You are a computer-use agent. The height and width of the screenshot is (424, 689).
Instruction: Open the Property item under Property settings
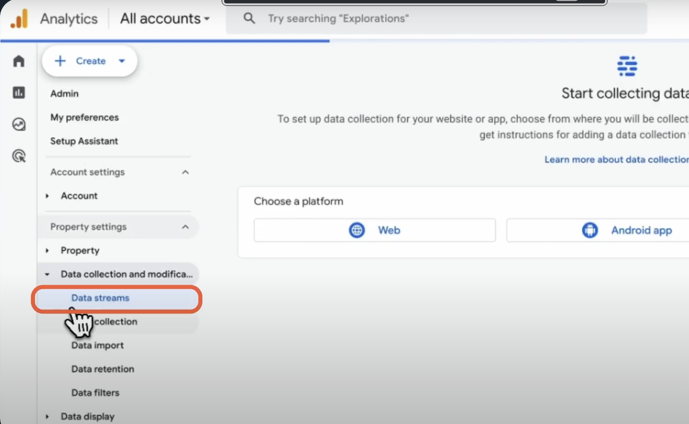point(80,251)
